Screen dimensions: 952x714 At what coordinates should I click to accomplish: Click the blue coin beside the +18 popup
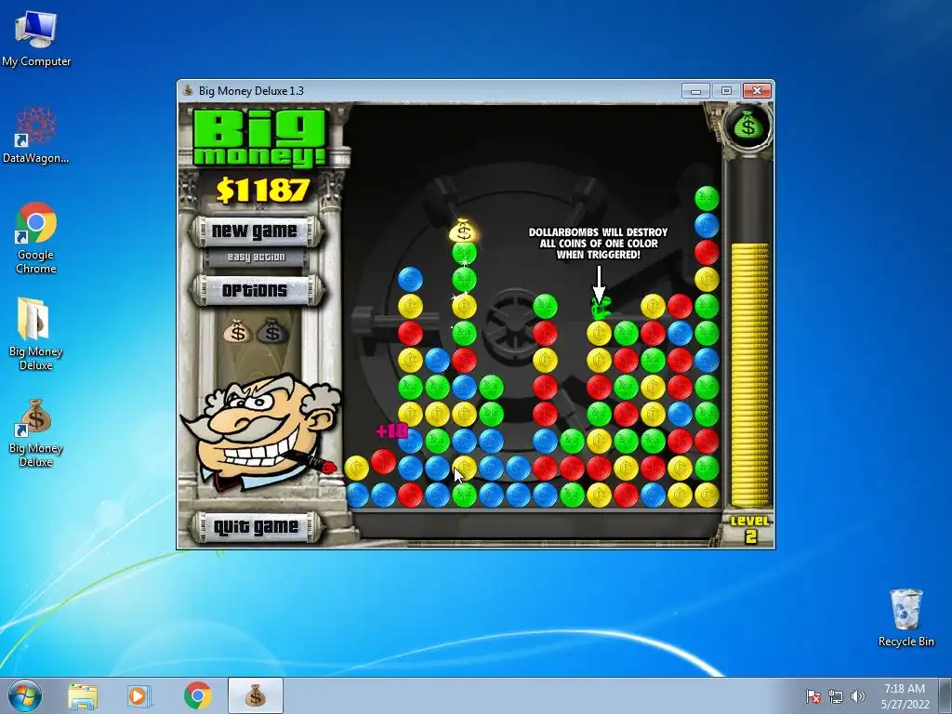click(x=410, y=442)
